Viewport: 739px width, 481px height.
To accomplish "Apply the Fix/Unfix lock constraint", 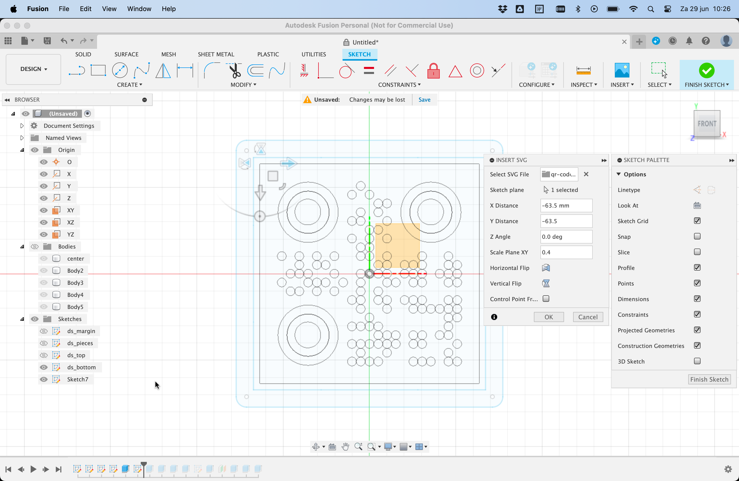I will [x=433, y=70].
